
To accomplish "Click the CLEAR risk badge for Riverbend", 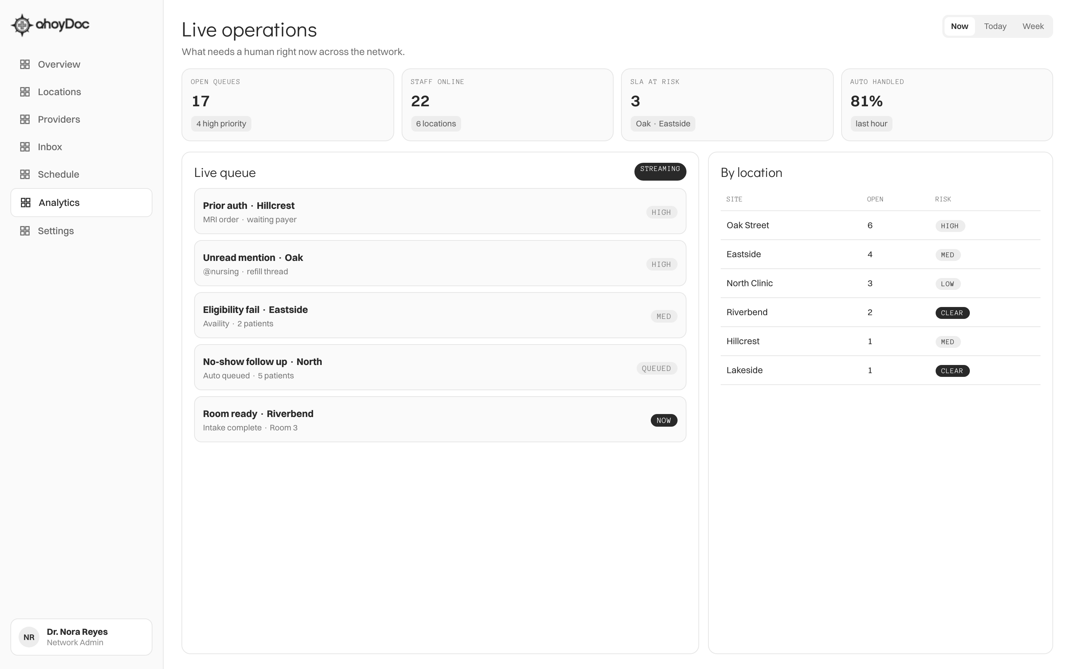I will pos(952,313).
